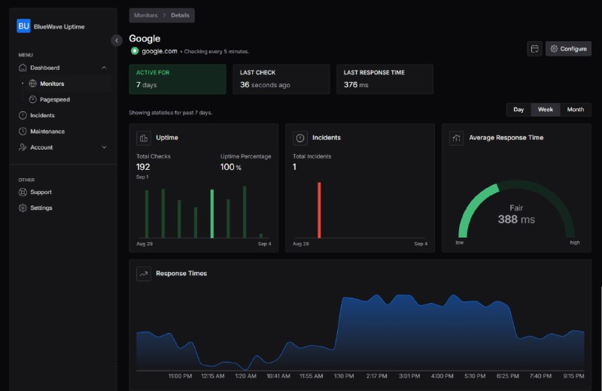Click the Uptime bar chart icon

coord(143,138)
